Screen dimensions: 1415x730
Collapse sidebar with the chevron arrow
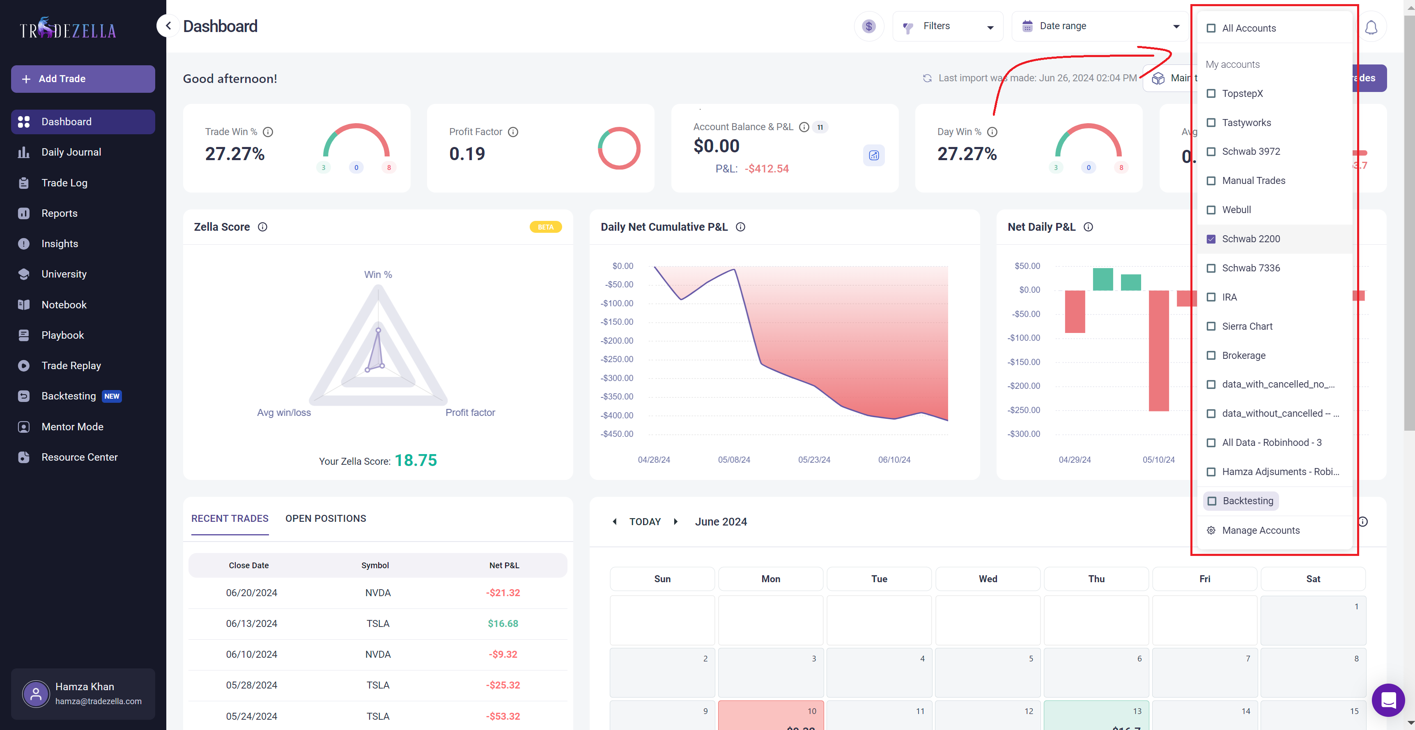169,26
